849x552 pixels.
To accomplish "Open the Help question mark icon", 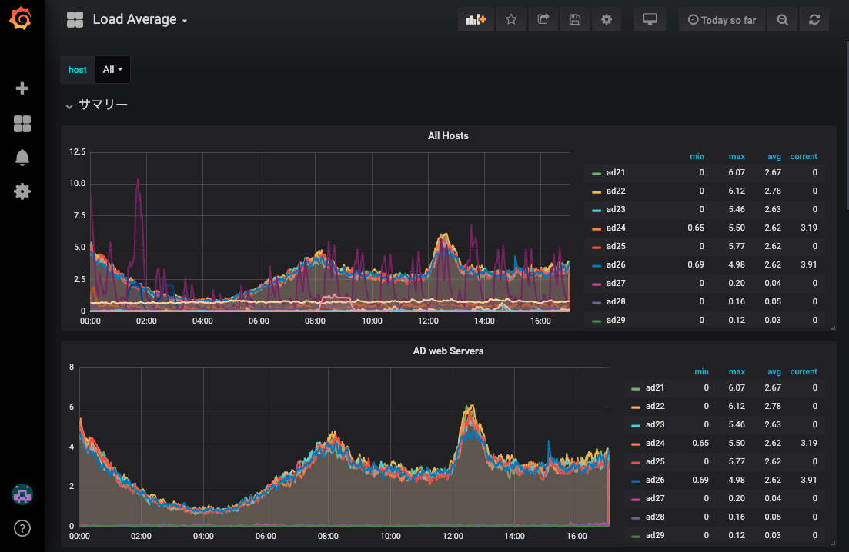I will click(22, 528).
